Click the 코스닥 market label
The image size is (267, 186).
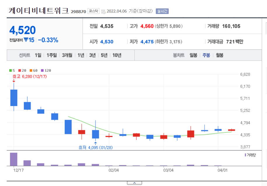click(x=93, y=11)
